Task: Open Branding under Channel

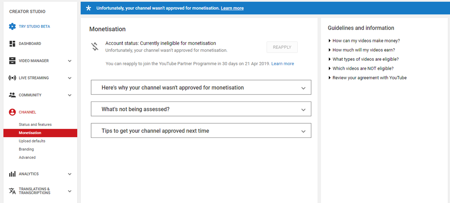Action: (26, 149)
